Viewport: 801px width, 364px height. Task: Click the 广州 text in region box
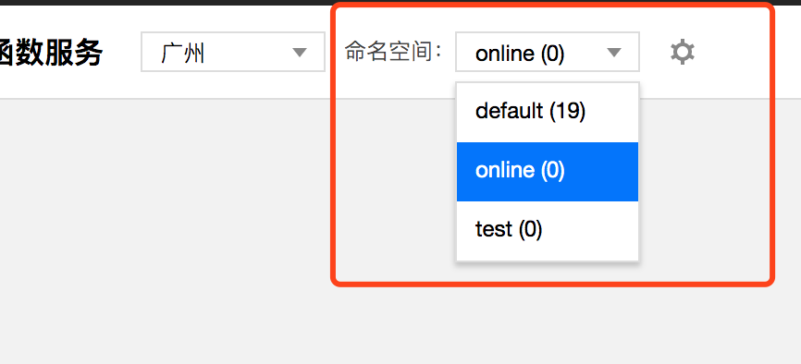tap(183, 53)
